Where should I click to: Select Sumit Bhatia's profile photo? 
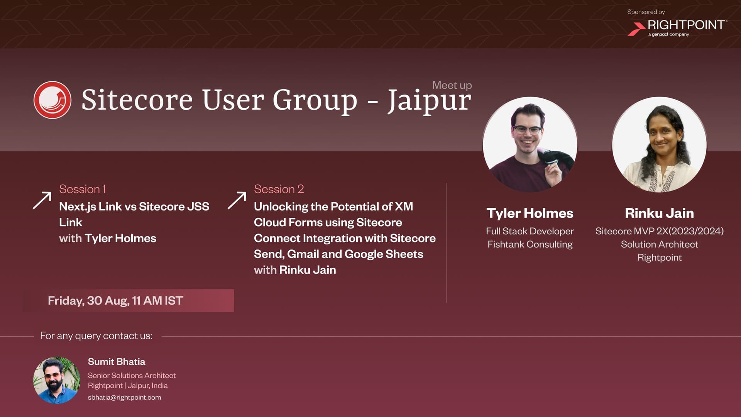pyautogui.click(x=57, y=380)
